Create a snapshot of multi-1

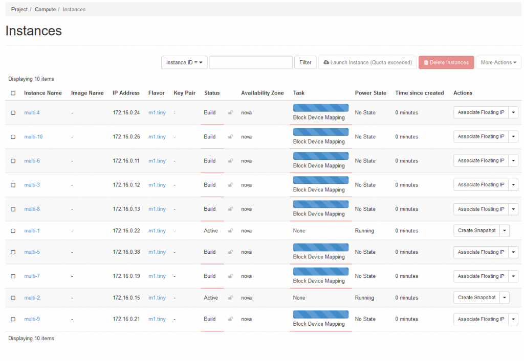476,230
